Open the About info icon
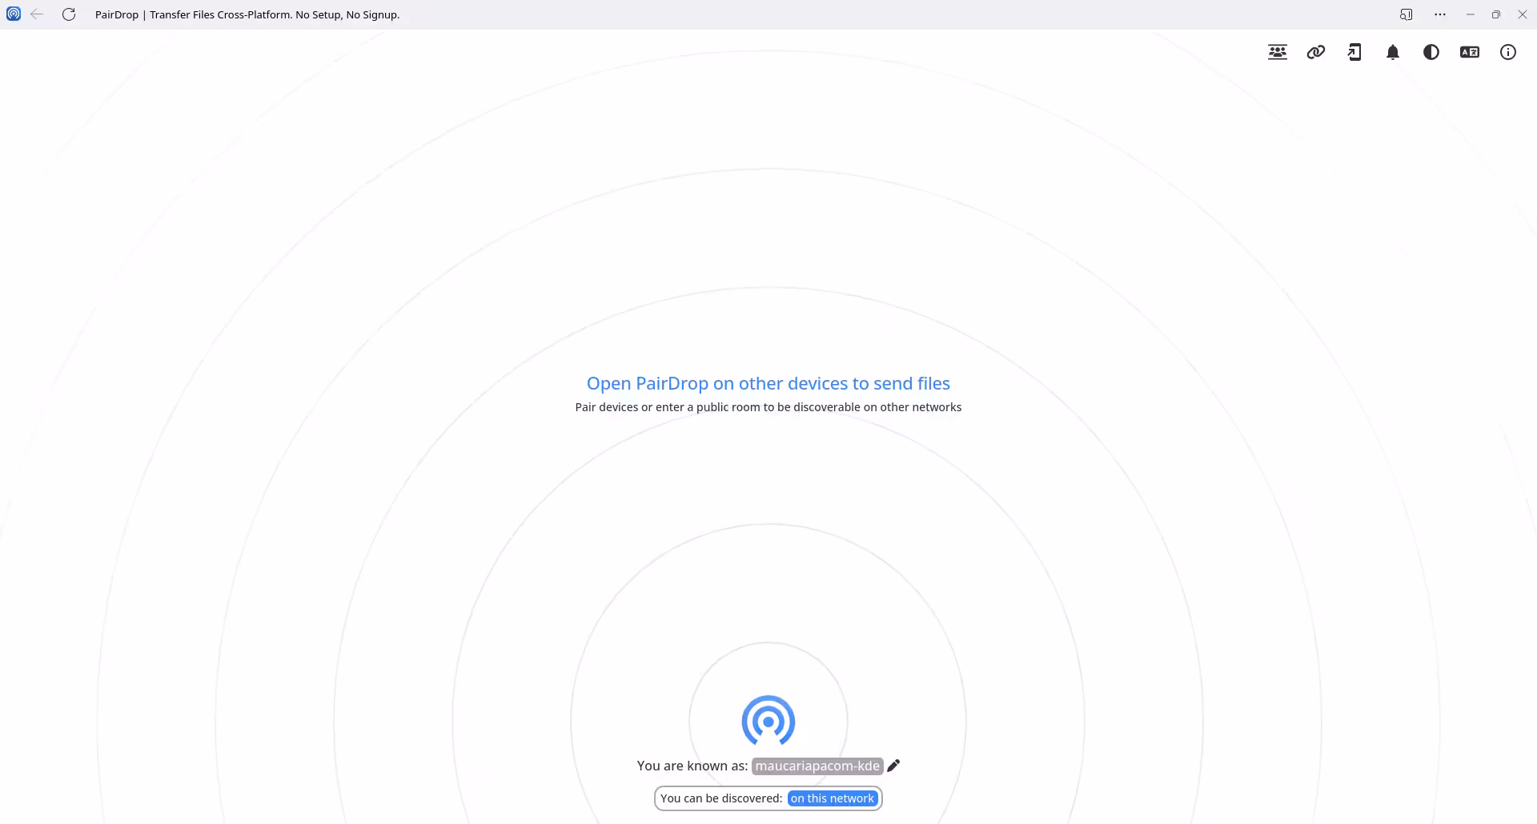 [1508, 52]
